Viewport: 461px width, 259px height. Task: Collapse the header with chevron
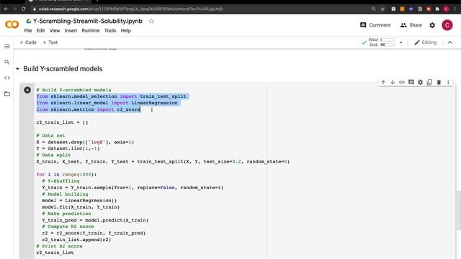click(x=449, y=42)
